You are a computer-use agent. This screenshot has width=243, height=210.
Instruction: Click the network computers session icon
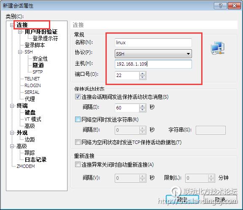point(218,48)
